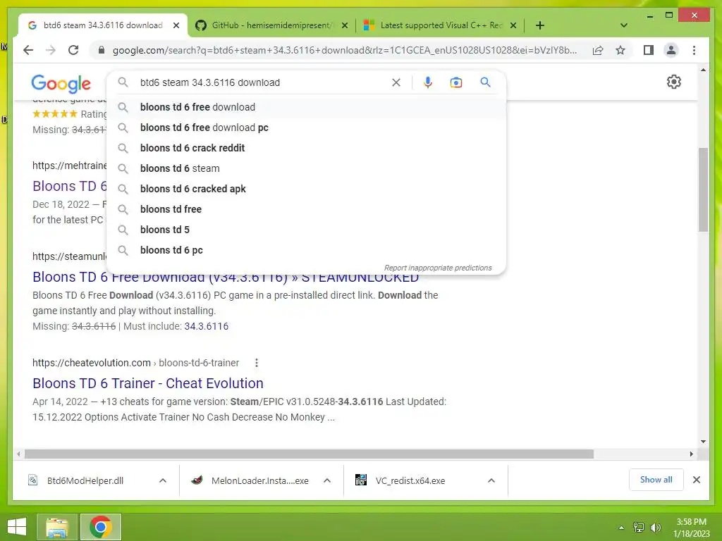
Task: Click the scroll right arrow
Action: coord(691,454)
